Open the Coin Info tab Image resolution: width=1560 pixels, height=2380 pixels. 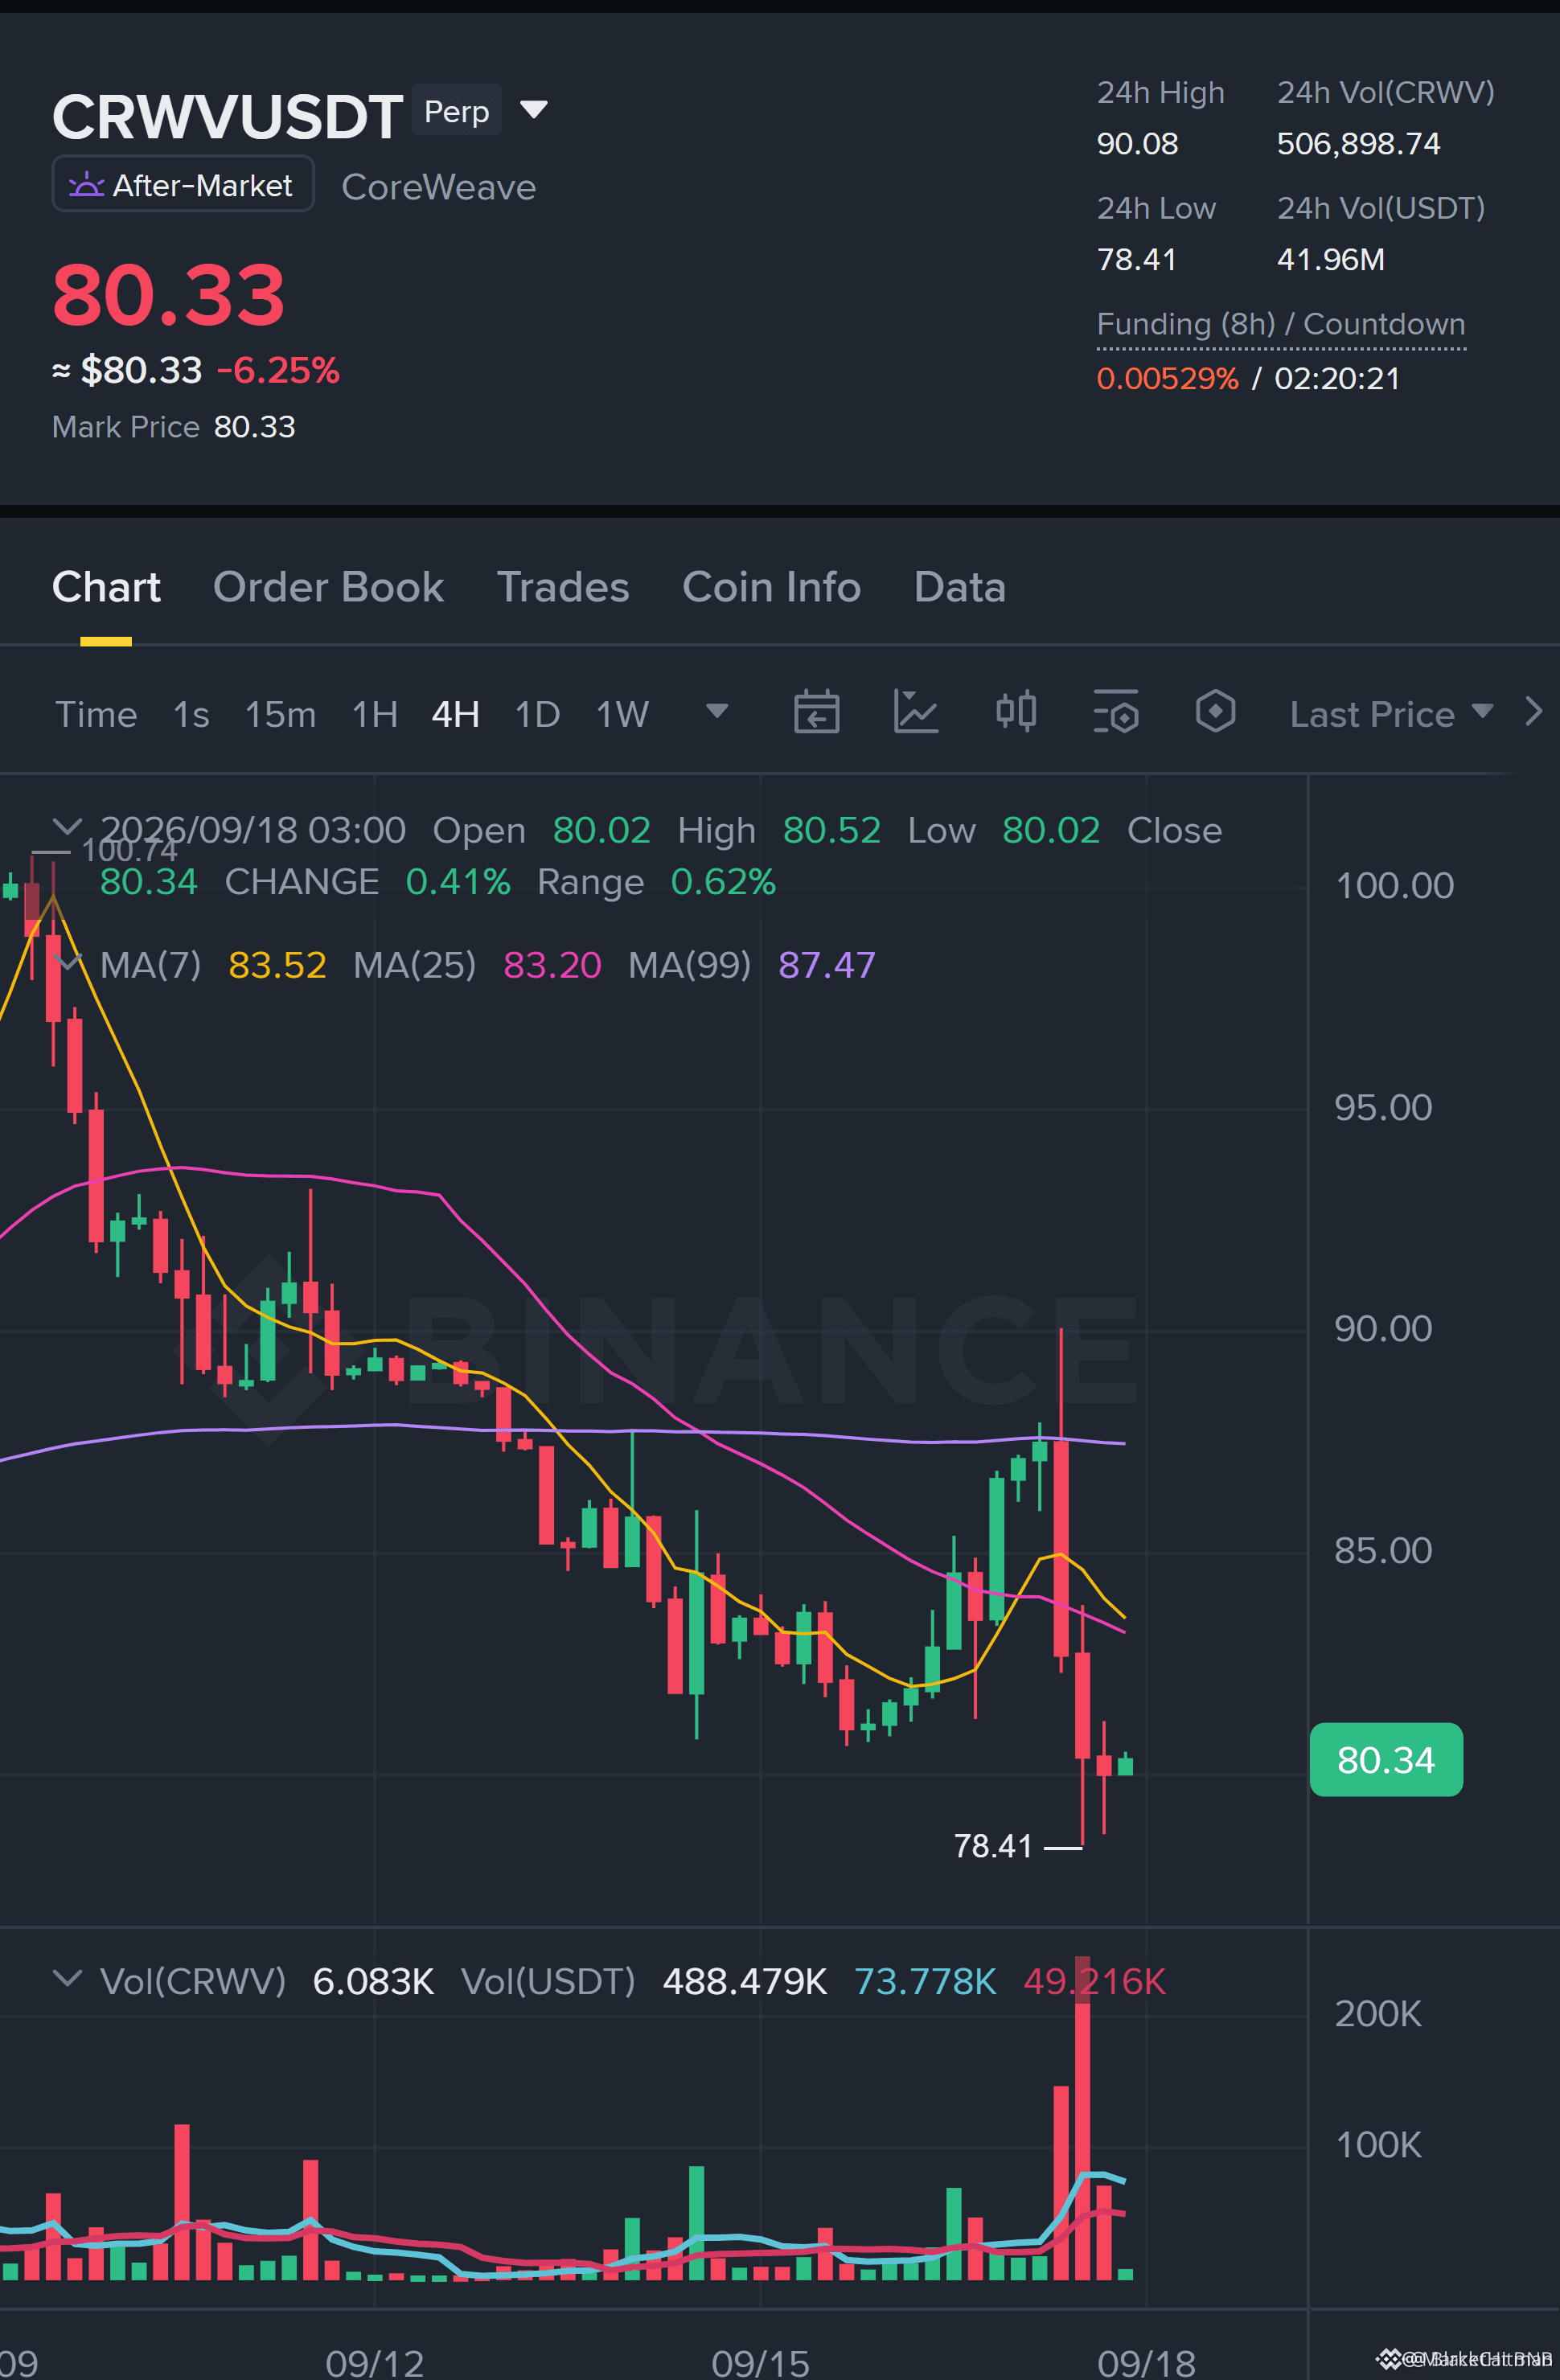(771, 587)
